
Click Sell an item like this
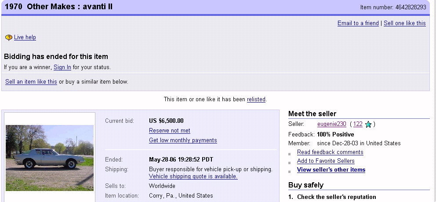click(31, 82)
